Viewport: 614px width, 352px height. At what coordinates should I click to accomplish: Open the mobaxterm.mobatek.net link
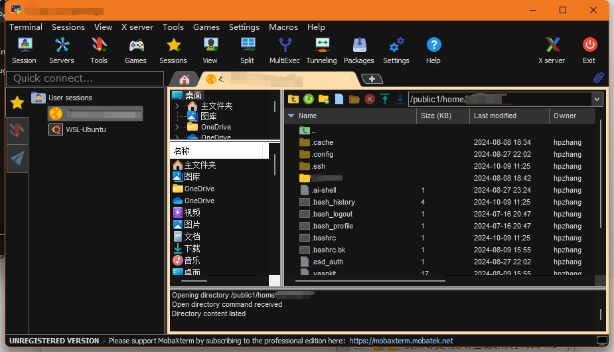401,341
